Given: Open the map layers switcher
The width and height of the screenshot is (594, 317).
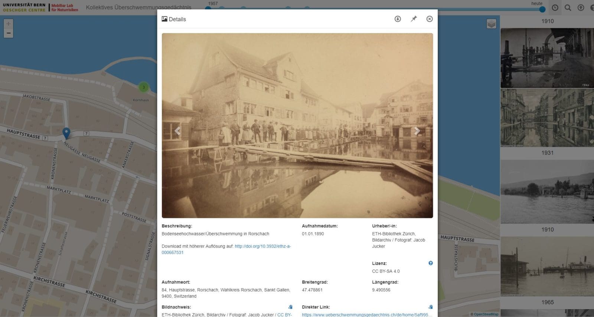Looking at the screenshot, I should pos(491,24).
